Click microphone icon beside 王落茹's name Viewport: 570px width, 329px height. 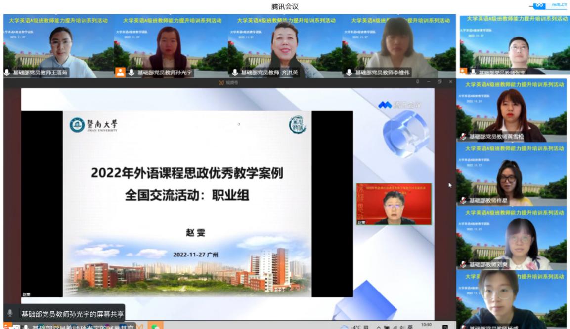point(7,73)
